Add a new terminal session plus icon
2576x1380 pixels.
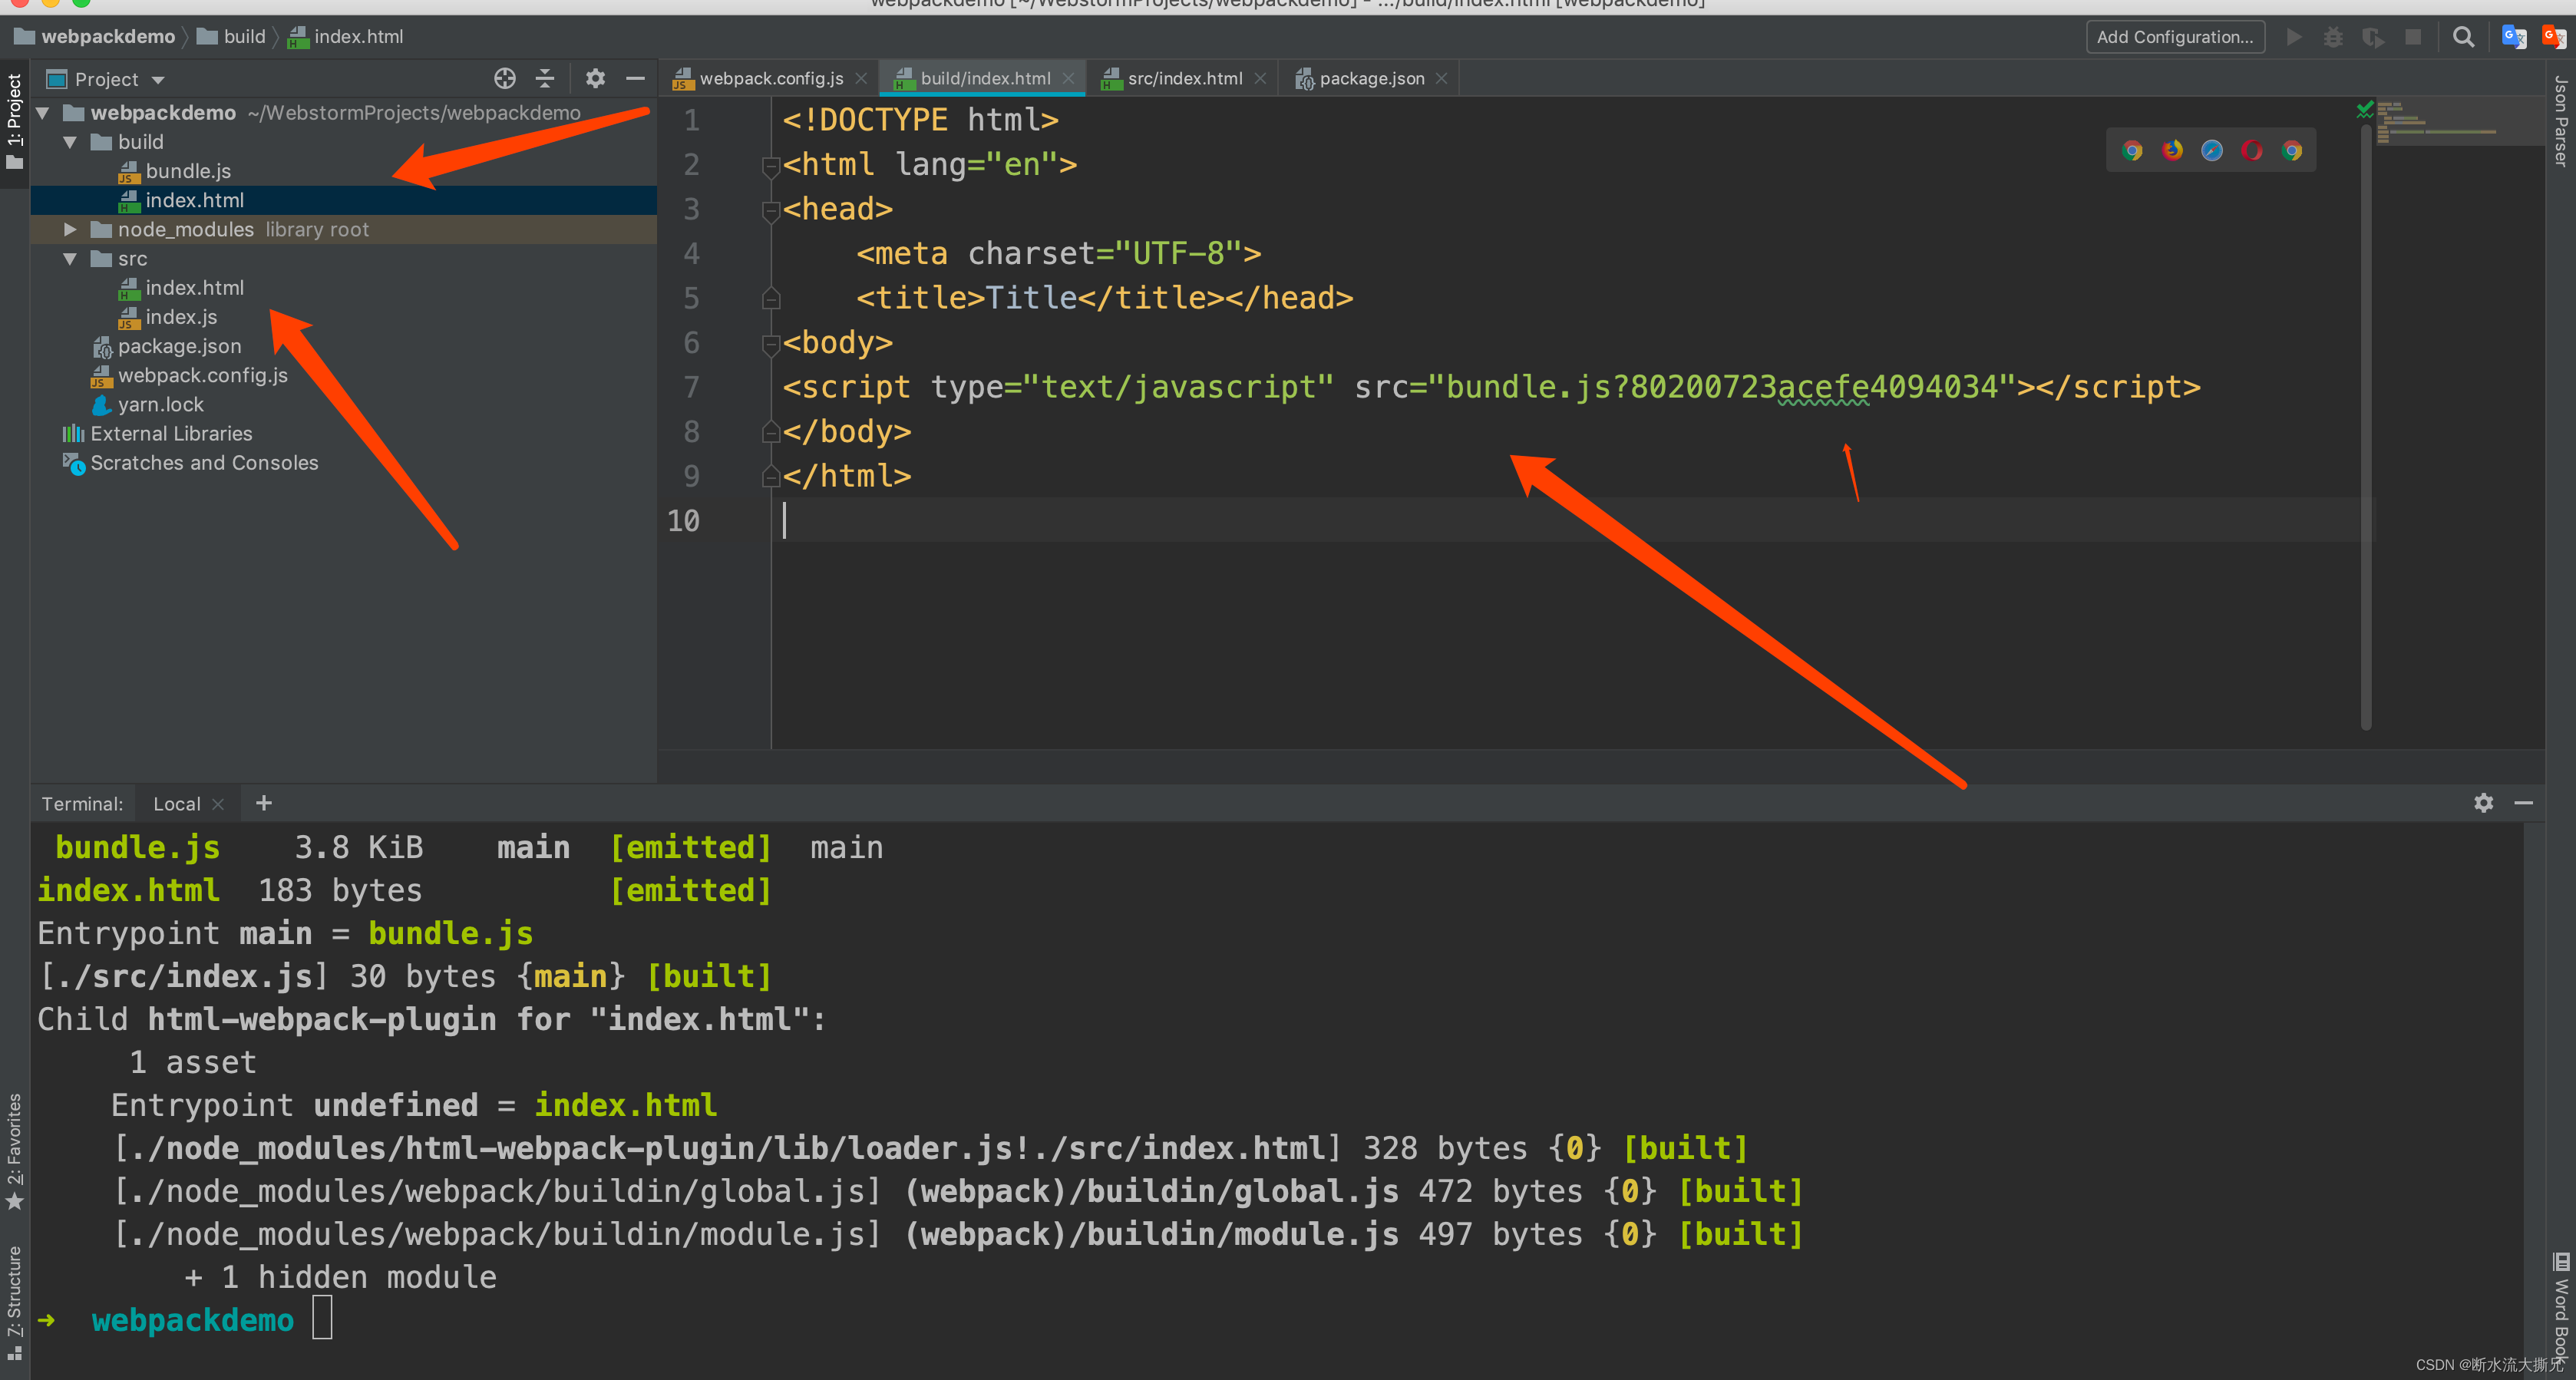click(264, 802)
